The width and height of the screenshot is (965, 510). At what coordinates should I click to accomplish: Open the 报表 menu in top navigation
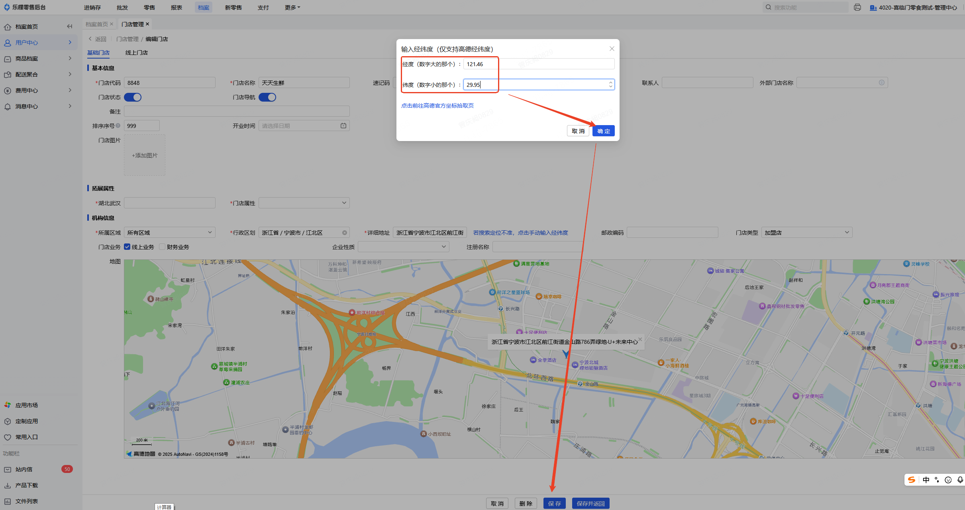176,8
